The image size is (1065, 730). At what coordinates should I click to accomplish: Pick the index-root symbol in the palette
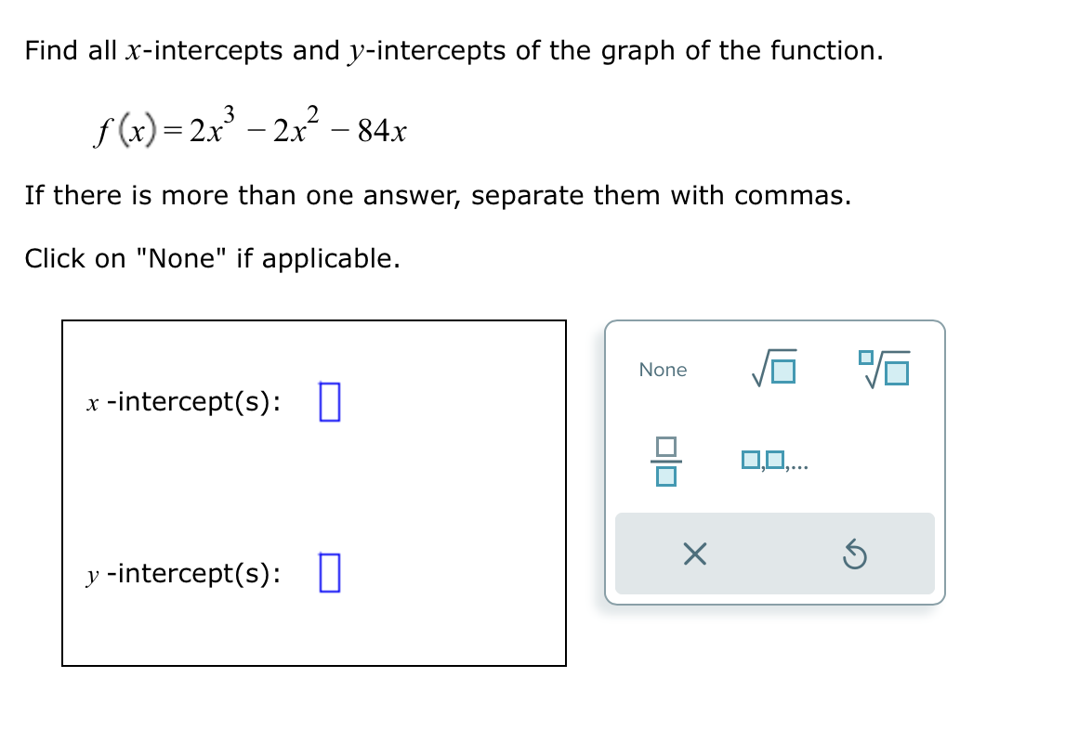coord(884,369)
